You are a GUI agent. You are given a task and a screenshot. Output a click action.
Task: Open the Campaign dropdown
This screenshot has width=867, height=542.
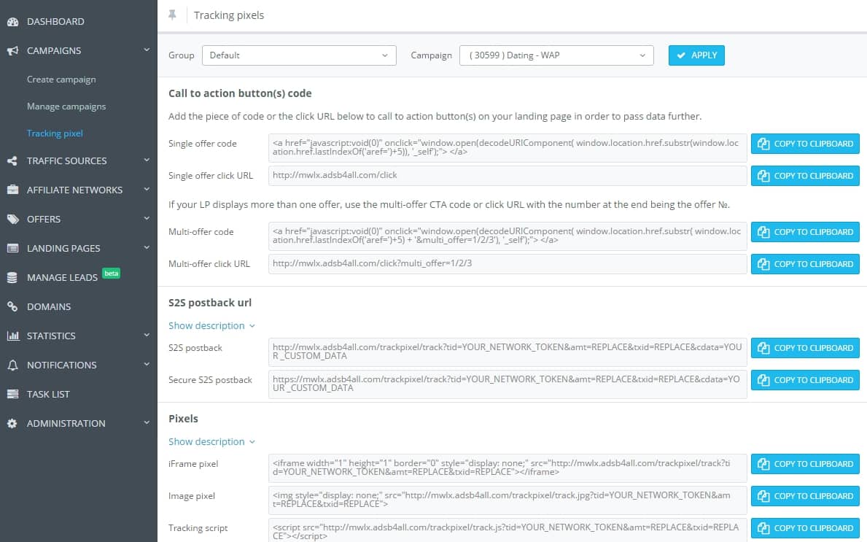click(556, 55)
